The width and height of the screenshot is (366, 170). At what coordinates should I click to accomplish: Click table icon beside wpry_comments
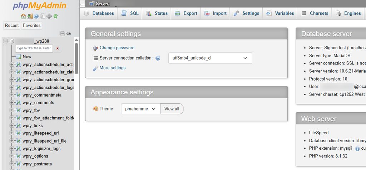(x=19, y=103)
